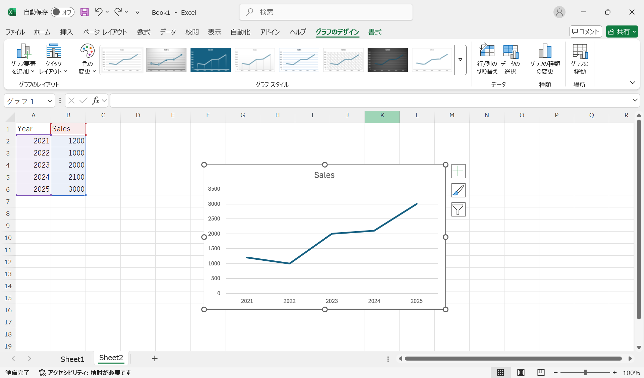This screenshot has width=644, height=378.
Task: Click the 共有 button
Action: click(622, 31)
